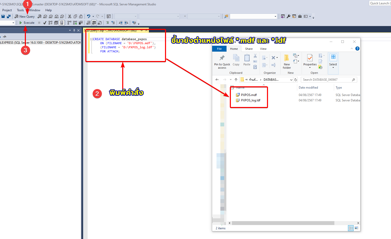
Task: Click the Cut scissors icon in SSMS toolbar
Action: point(69,16)
